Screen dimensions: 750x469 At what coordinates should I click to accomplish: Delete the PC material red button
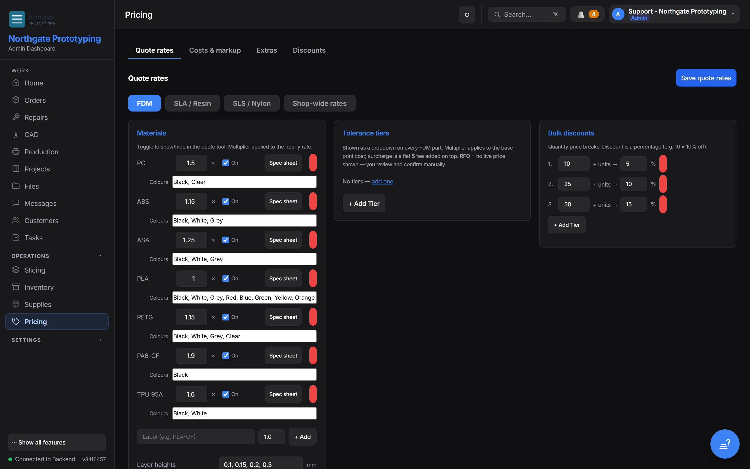click(x=313, y=163)
